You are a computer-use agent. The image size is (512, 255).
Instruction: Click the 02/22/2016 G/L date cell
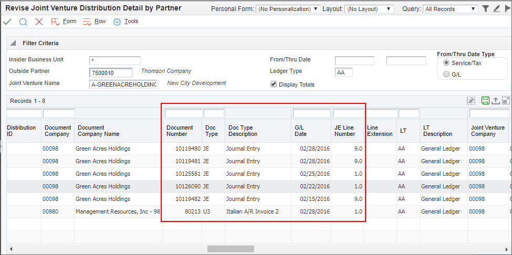click(x=311, y=186)
